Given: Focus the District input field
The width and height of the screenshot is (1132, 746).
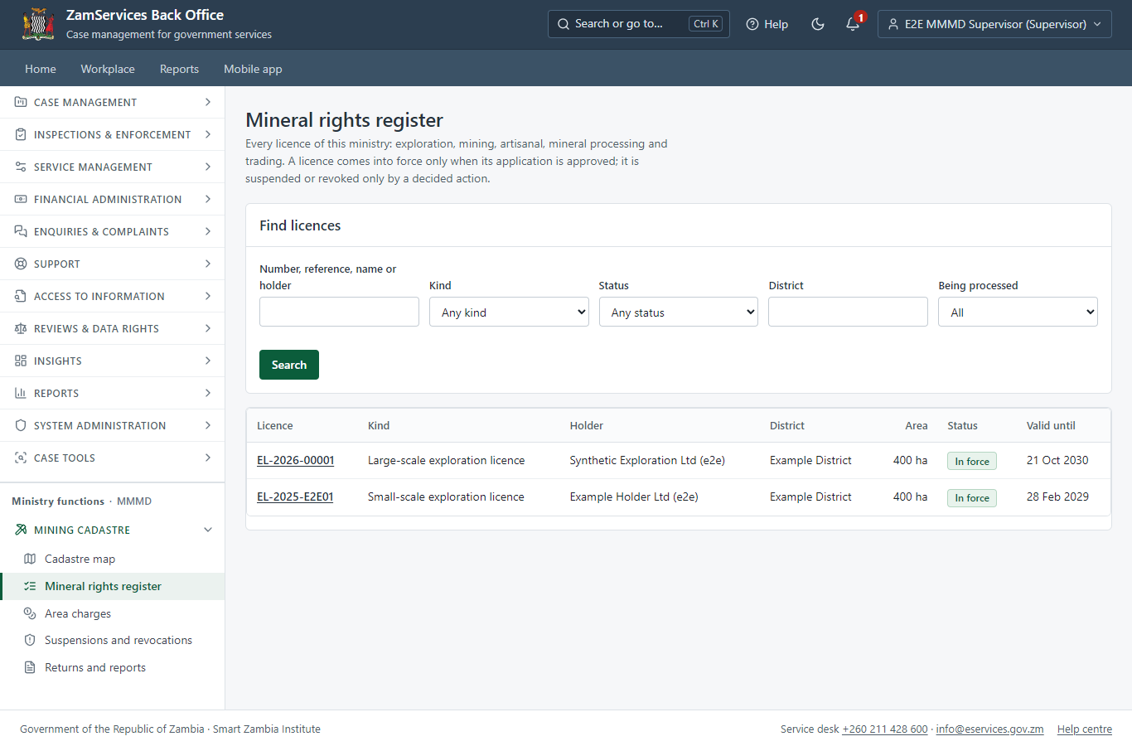Looking at the screenshot, I should 848,312.
